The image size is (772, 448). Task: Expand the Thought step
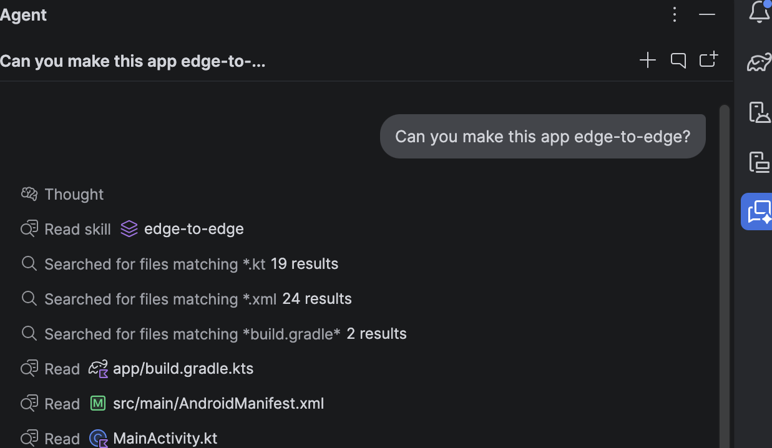pos(62,194)
